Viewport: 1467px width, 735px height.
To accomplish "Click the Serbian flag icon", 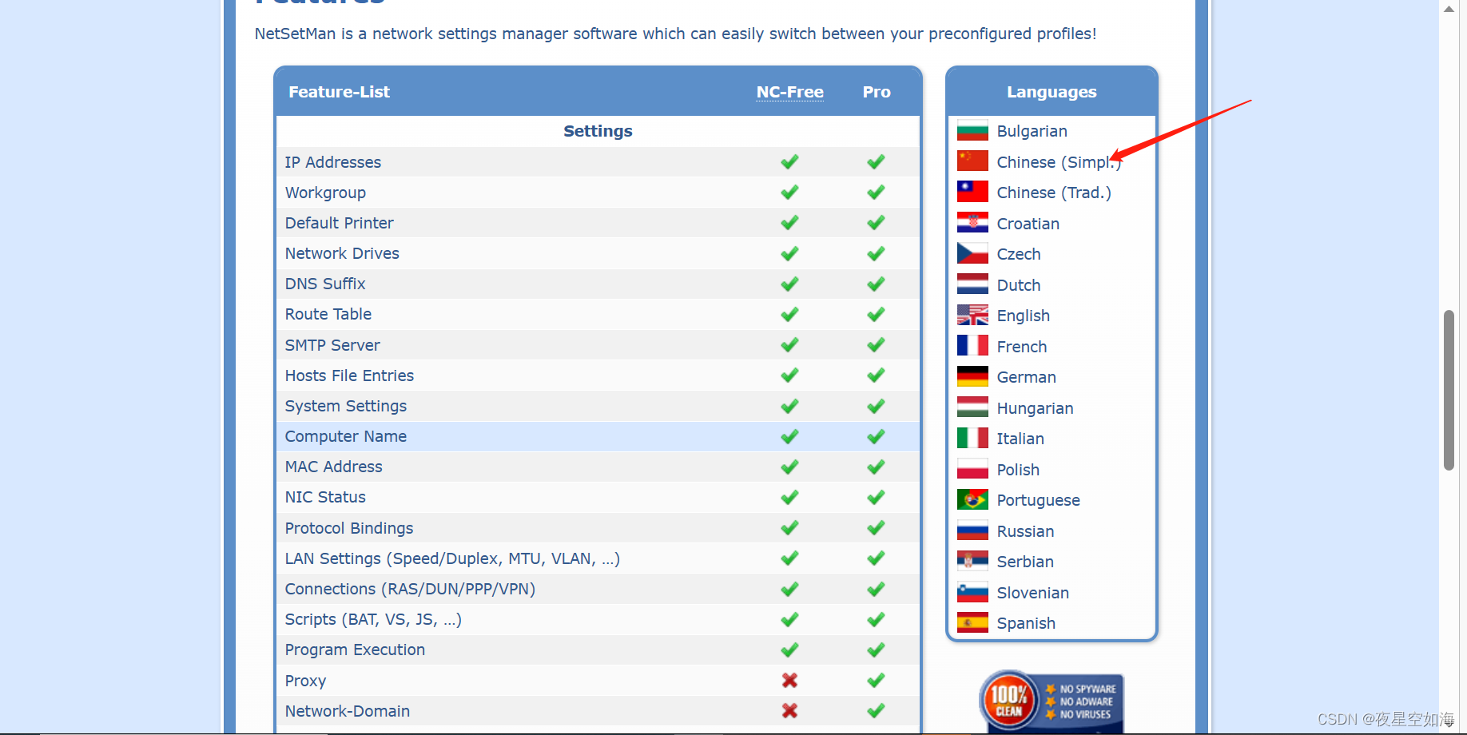I will click(x=972, y=561).
